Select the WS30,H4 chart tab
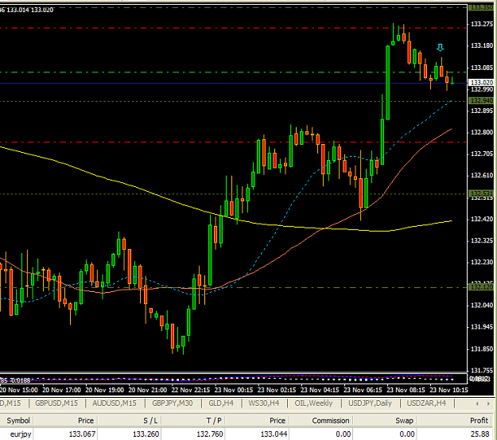 [264, 403]
